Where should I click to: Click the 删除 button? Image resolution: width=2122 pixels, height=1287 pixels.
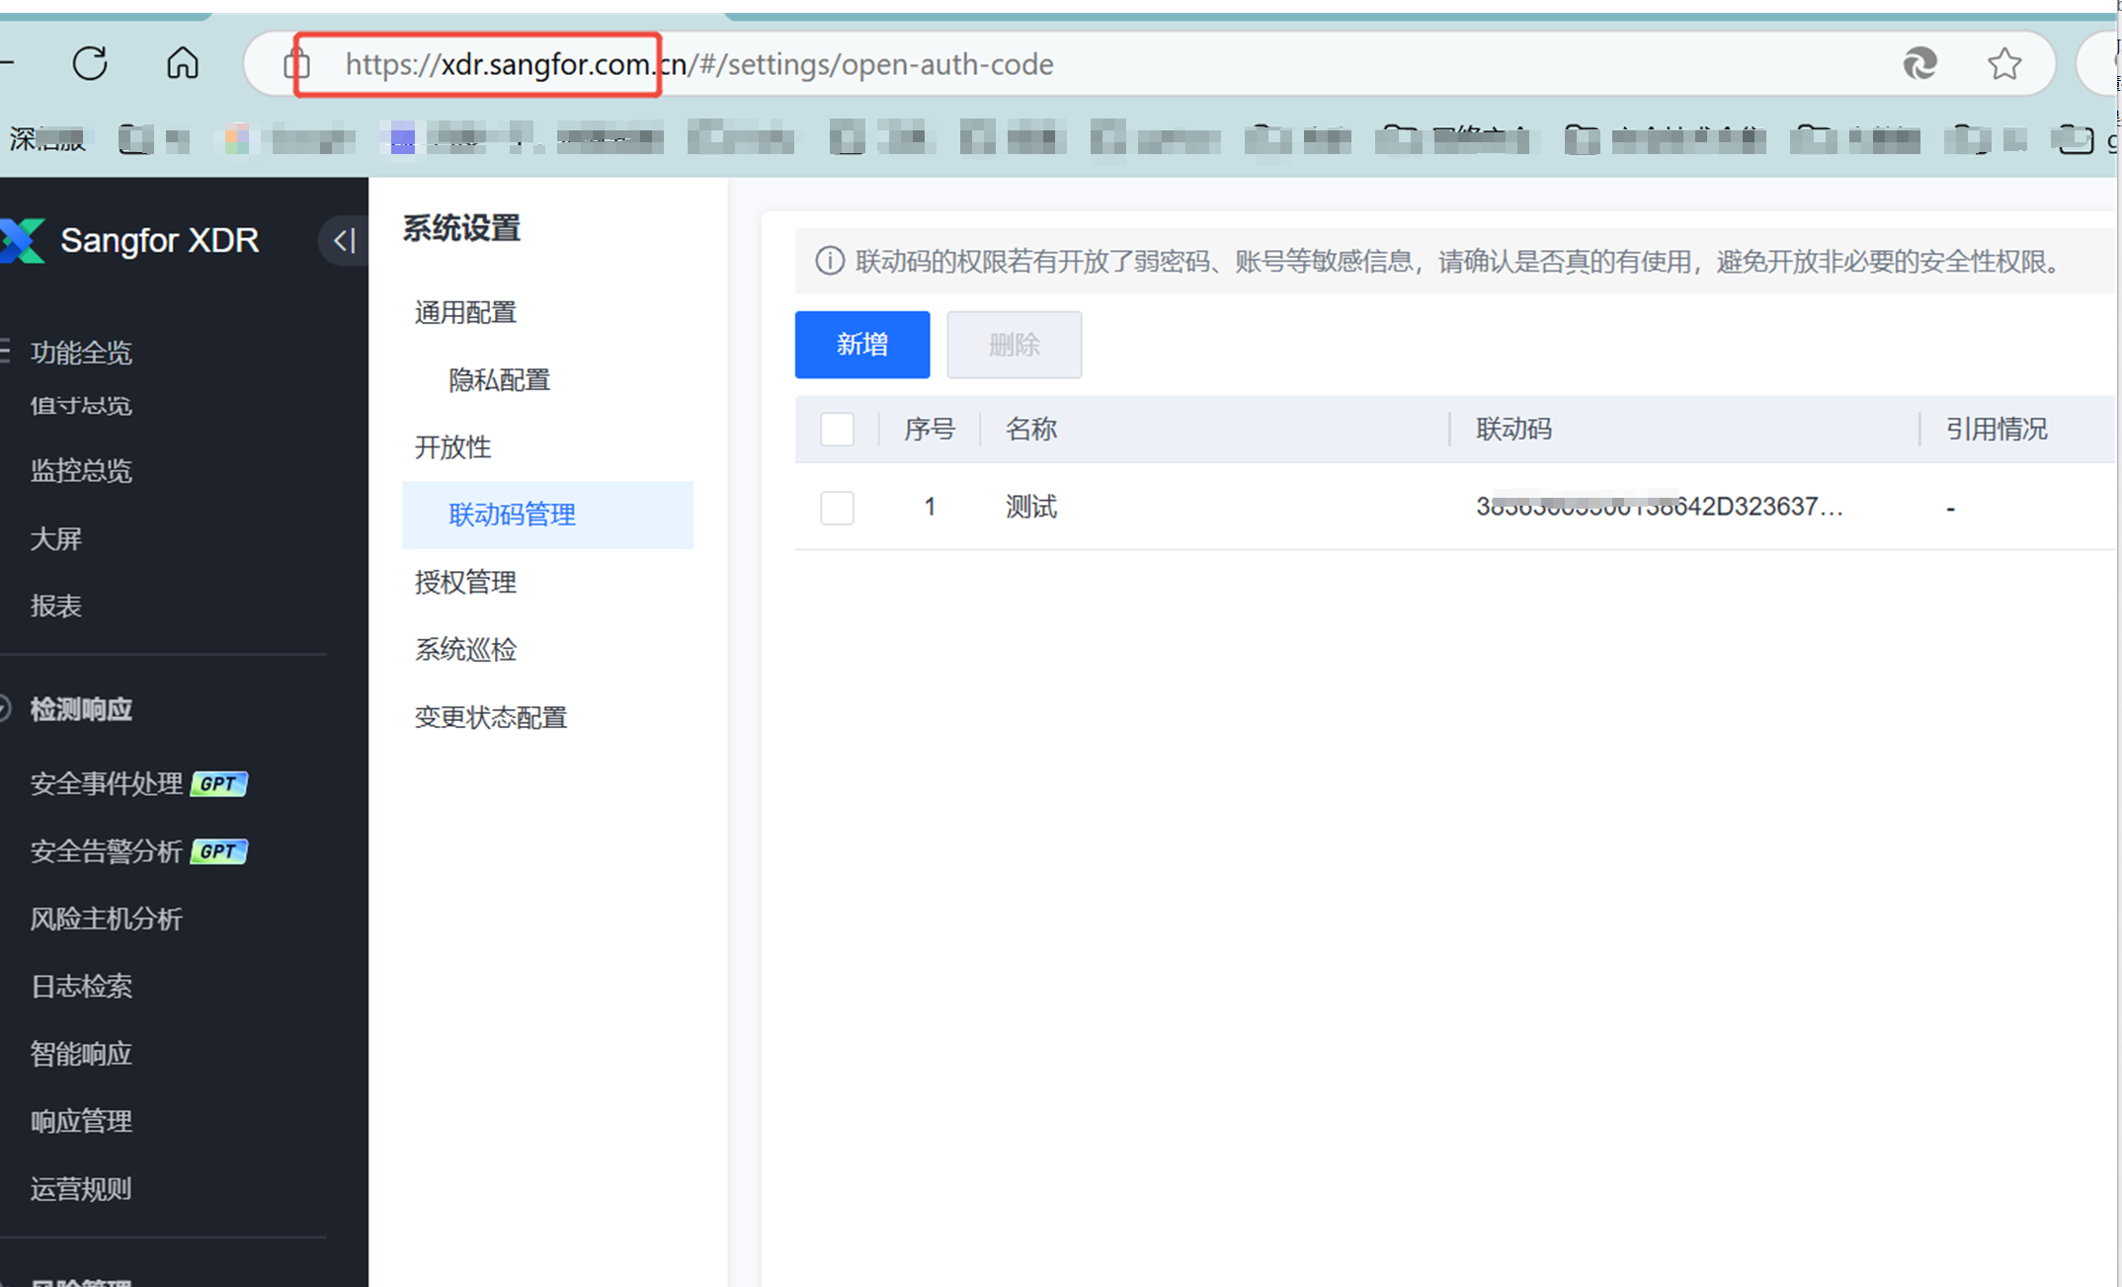click(1014, 345)
